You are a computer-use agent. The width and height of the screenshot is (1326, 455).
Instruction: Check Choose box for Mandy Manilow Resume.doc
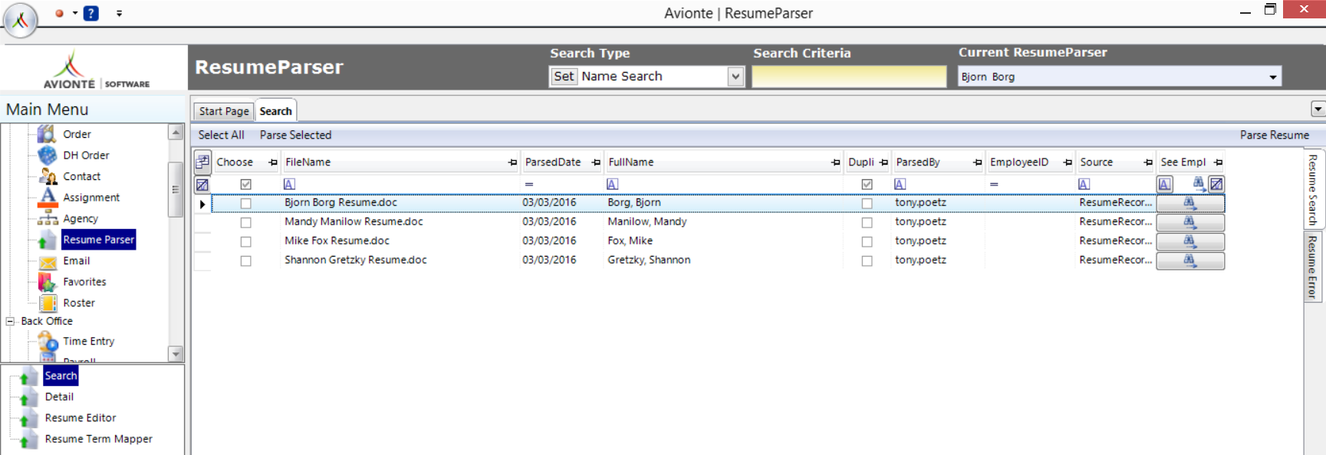[x=245, y=223]
